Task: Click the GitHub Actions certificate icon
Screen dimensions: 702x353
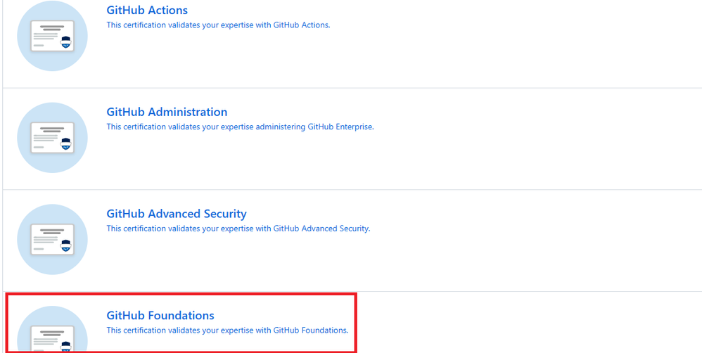Action: [x=52, y=36]
